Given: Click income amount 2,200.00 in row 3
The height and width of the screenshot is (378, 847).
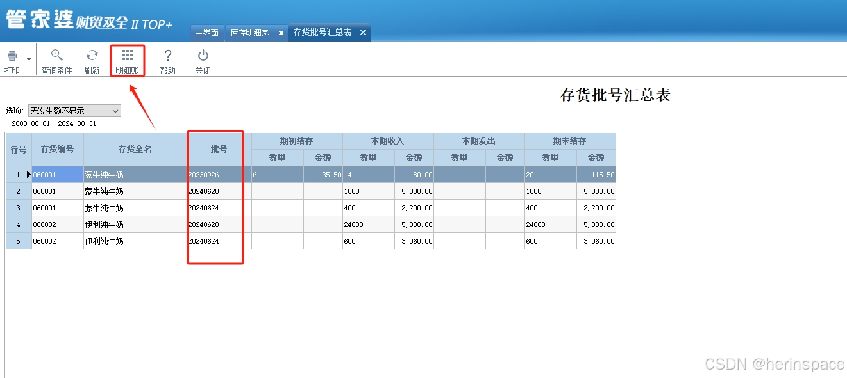Looking at the screenshot, I should pyautogui.click(x=414, y=208).
